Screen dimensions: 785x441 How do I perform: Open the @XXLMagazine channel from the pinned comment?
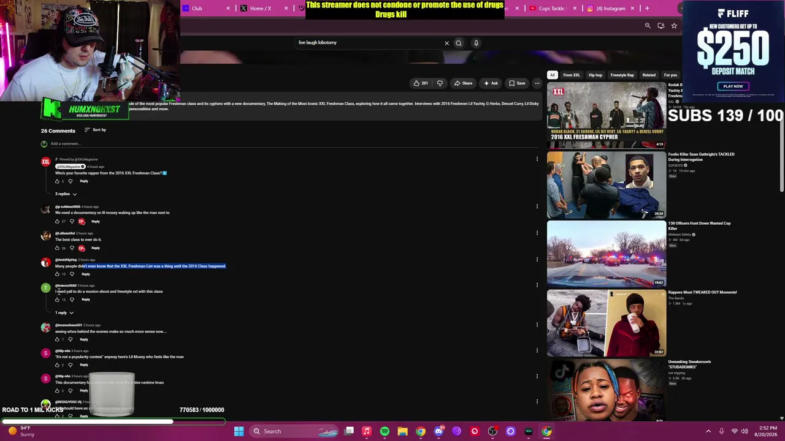(x=70, y=167)
